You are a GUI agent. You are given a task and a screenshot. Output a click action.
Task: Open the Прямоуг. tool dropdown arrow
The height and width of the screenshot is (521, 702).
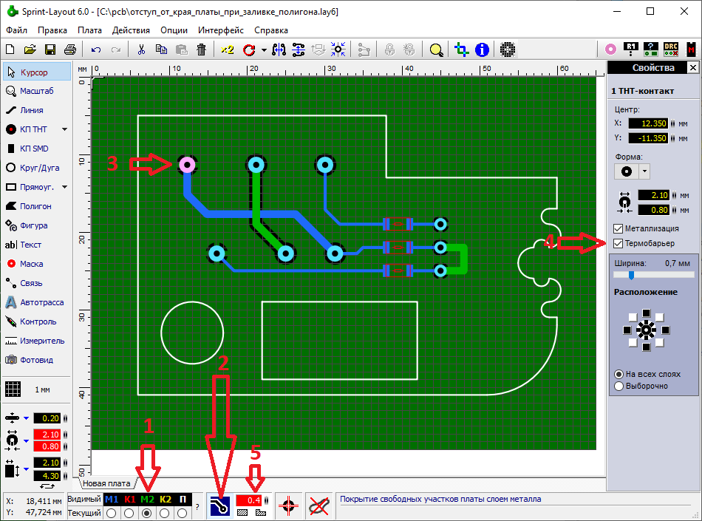(65, 187)
